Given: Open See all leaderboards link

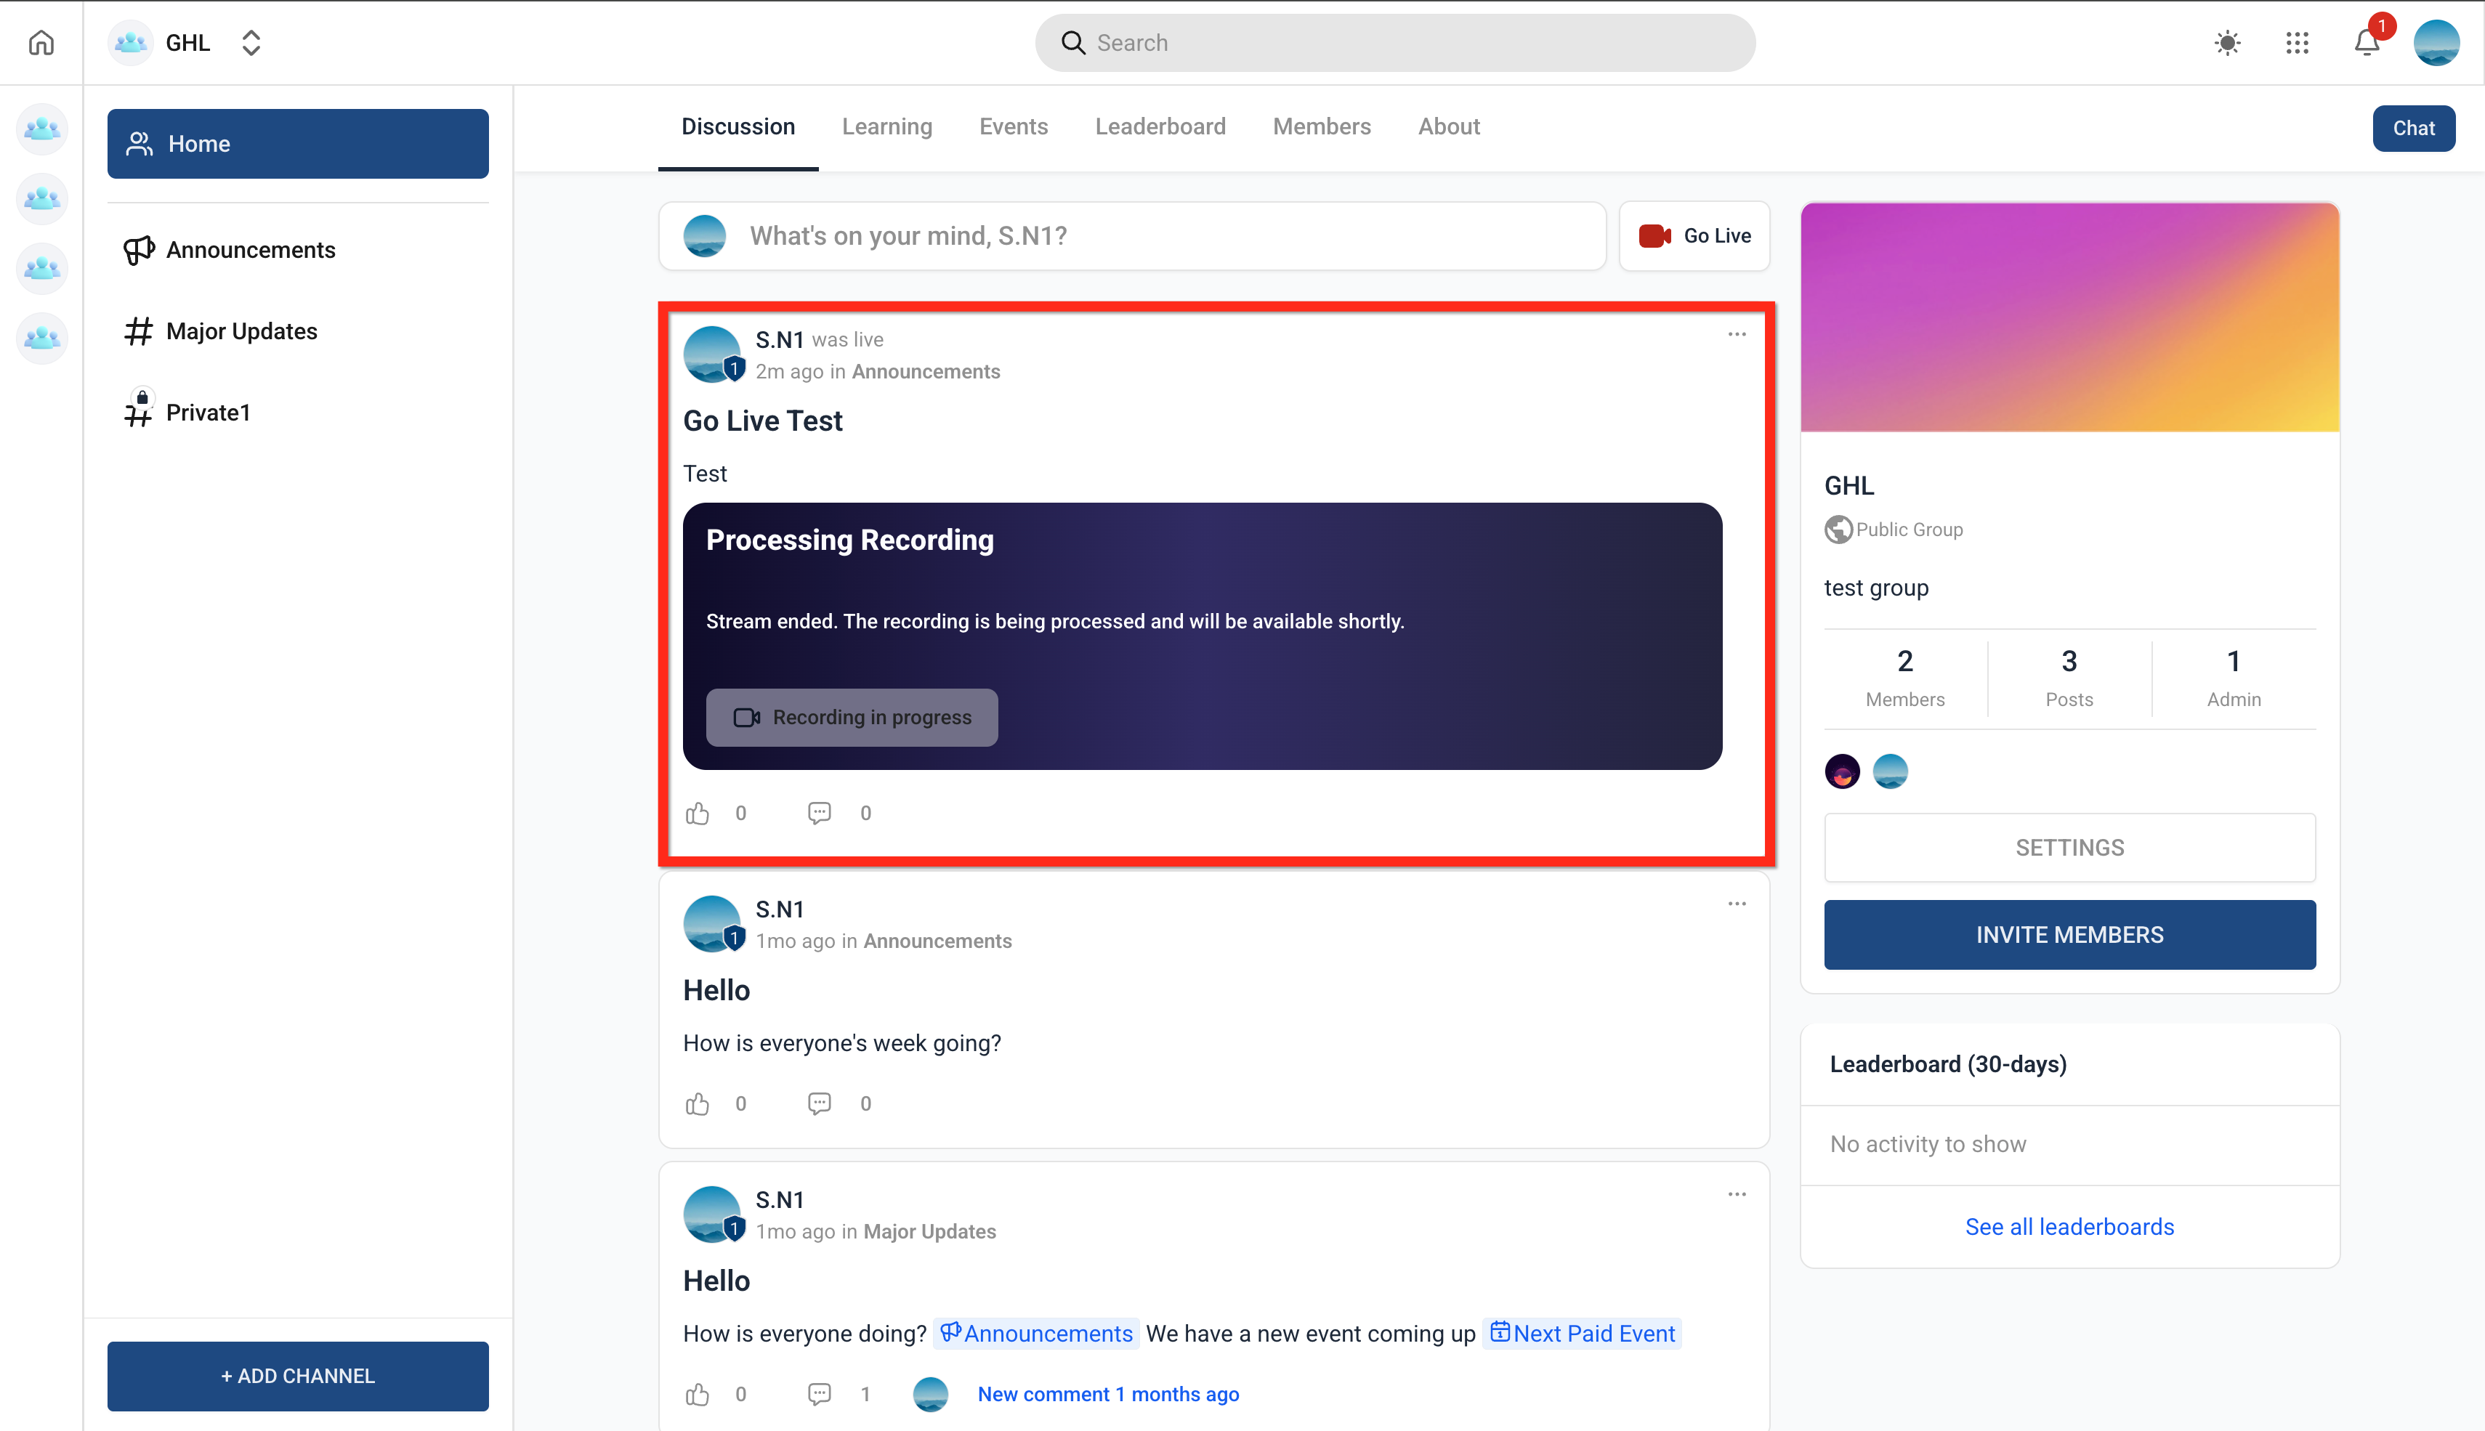Looking at the screenshot, I should point(2068,1225).
